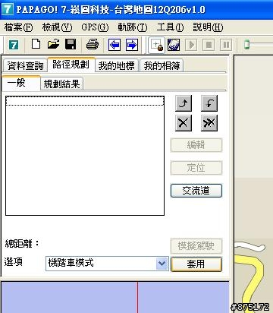The height and width of the screenshot is (313, 273).
Task: Open file using the folder icon
Action: point(53,44)
